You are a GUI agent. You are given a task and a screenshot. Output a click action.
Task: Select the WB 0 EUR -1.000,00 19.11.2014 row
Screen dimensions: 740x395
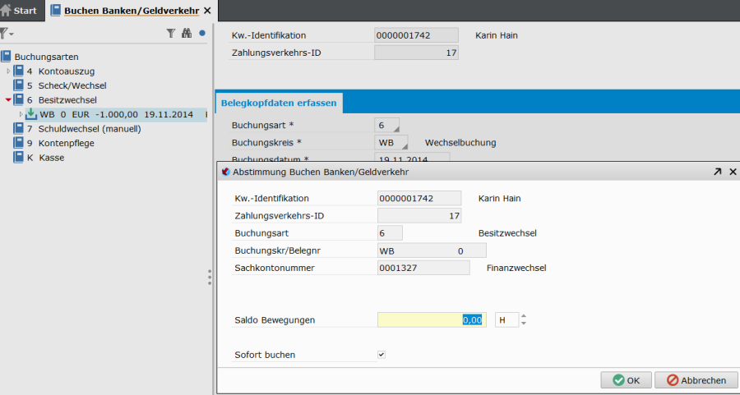[x=116, y=114]
